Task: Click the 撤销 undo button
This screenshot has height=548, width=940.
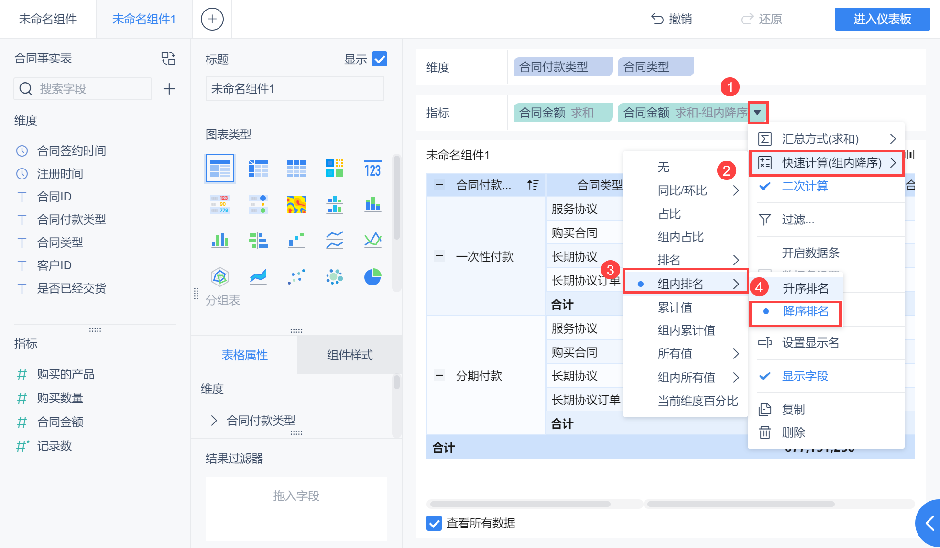Action: [672, 19]
